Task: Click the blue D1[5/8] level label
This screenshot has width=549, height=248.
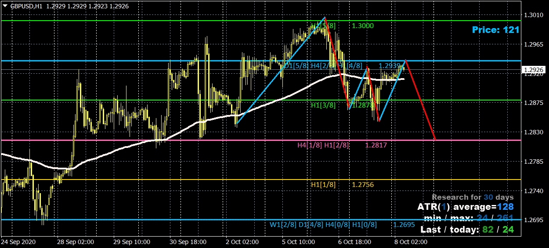Action: pyautogui.click(x=296, y=66)
